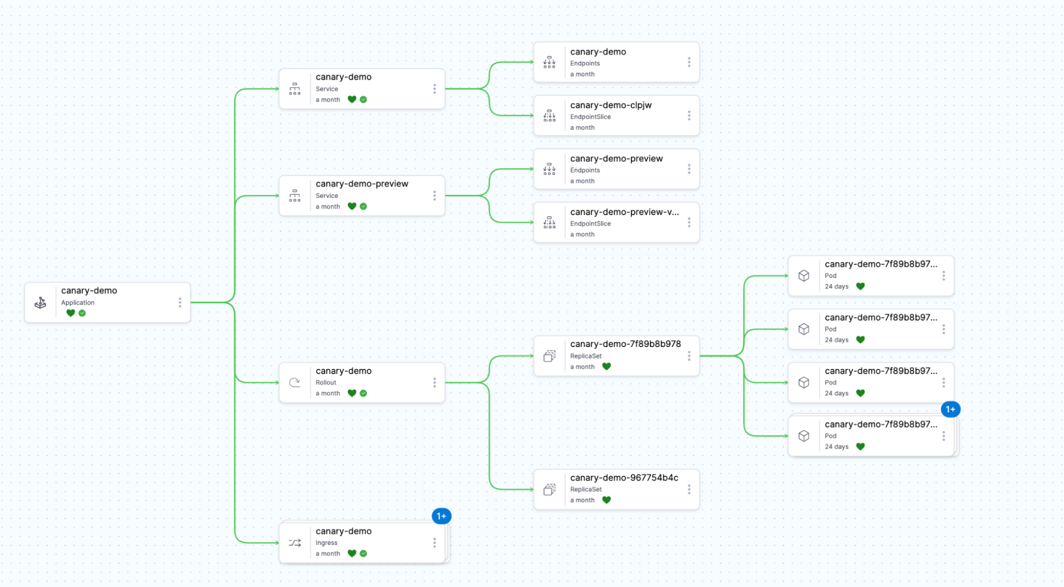
Task: Expand the 1+ badge on grouped Pods
Action: coord(950,409)
